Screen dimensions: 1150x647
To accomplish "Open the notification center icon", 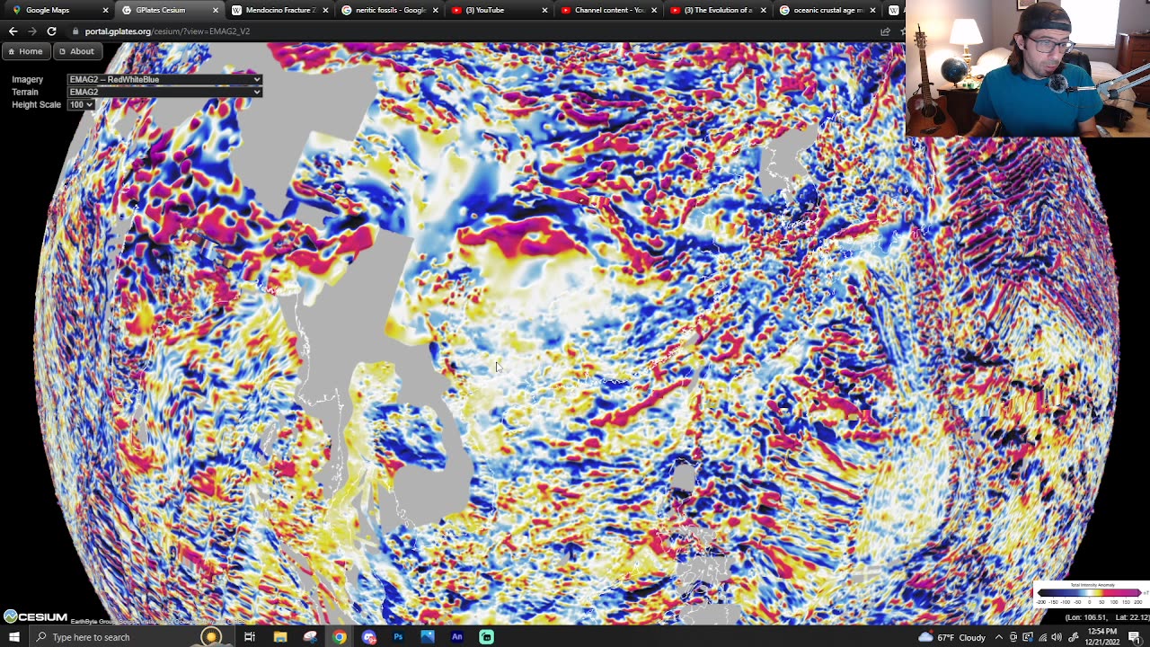I will [1134, 637].
